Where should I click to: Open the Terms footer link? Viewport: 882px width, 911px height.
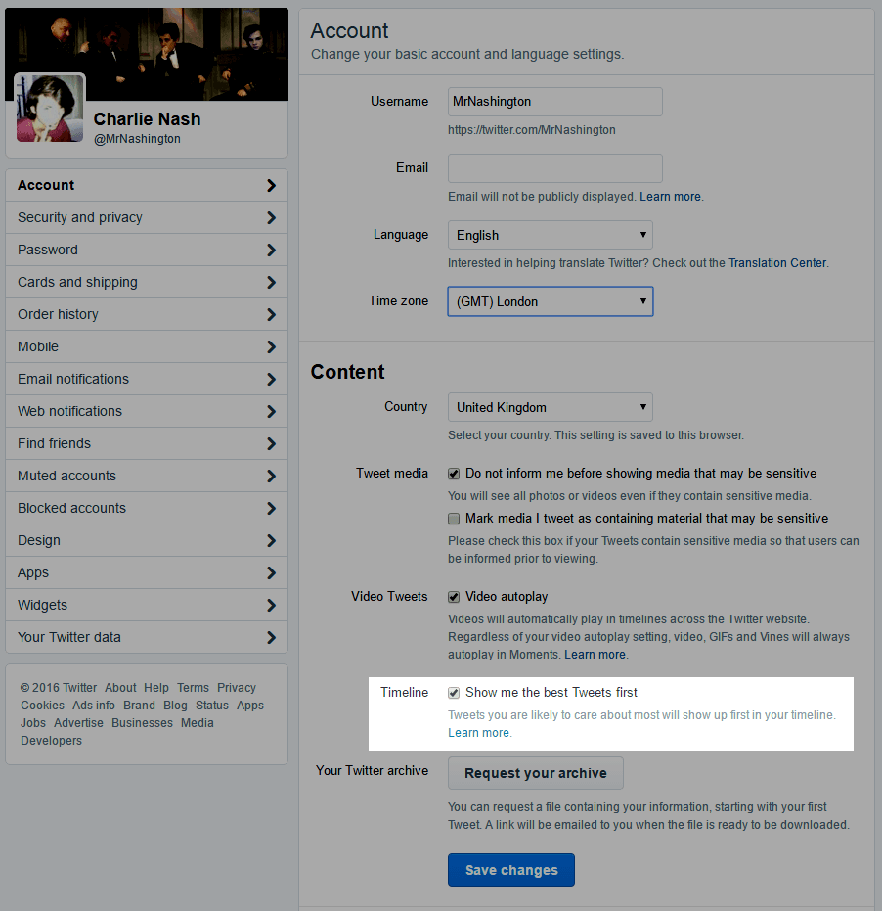193,688
